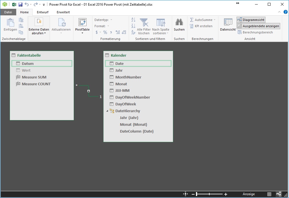Open the Externe Daten abrufen tool
This screenshot has height=198, width=289.
point(39,27)
